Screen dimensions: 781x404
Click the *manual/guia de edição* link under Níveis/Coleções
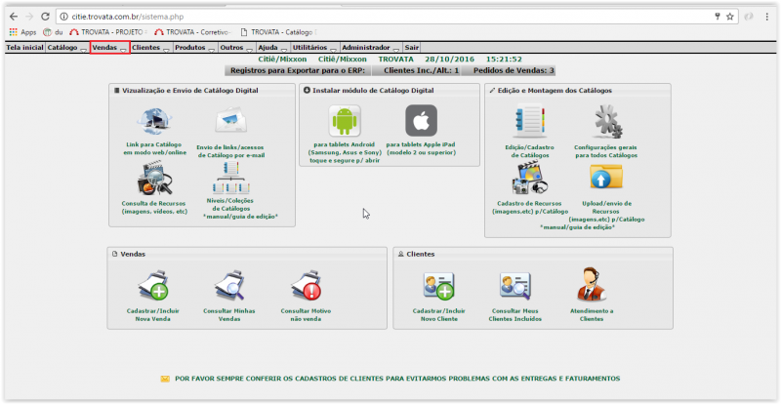click(240, 217)
